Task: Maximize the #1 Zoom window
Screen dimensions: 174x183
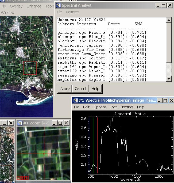Action: click(60, 123)
